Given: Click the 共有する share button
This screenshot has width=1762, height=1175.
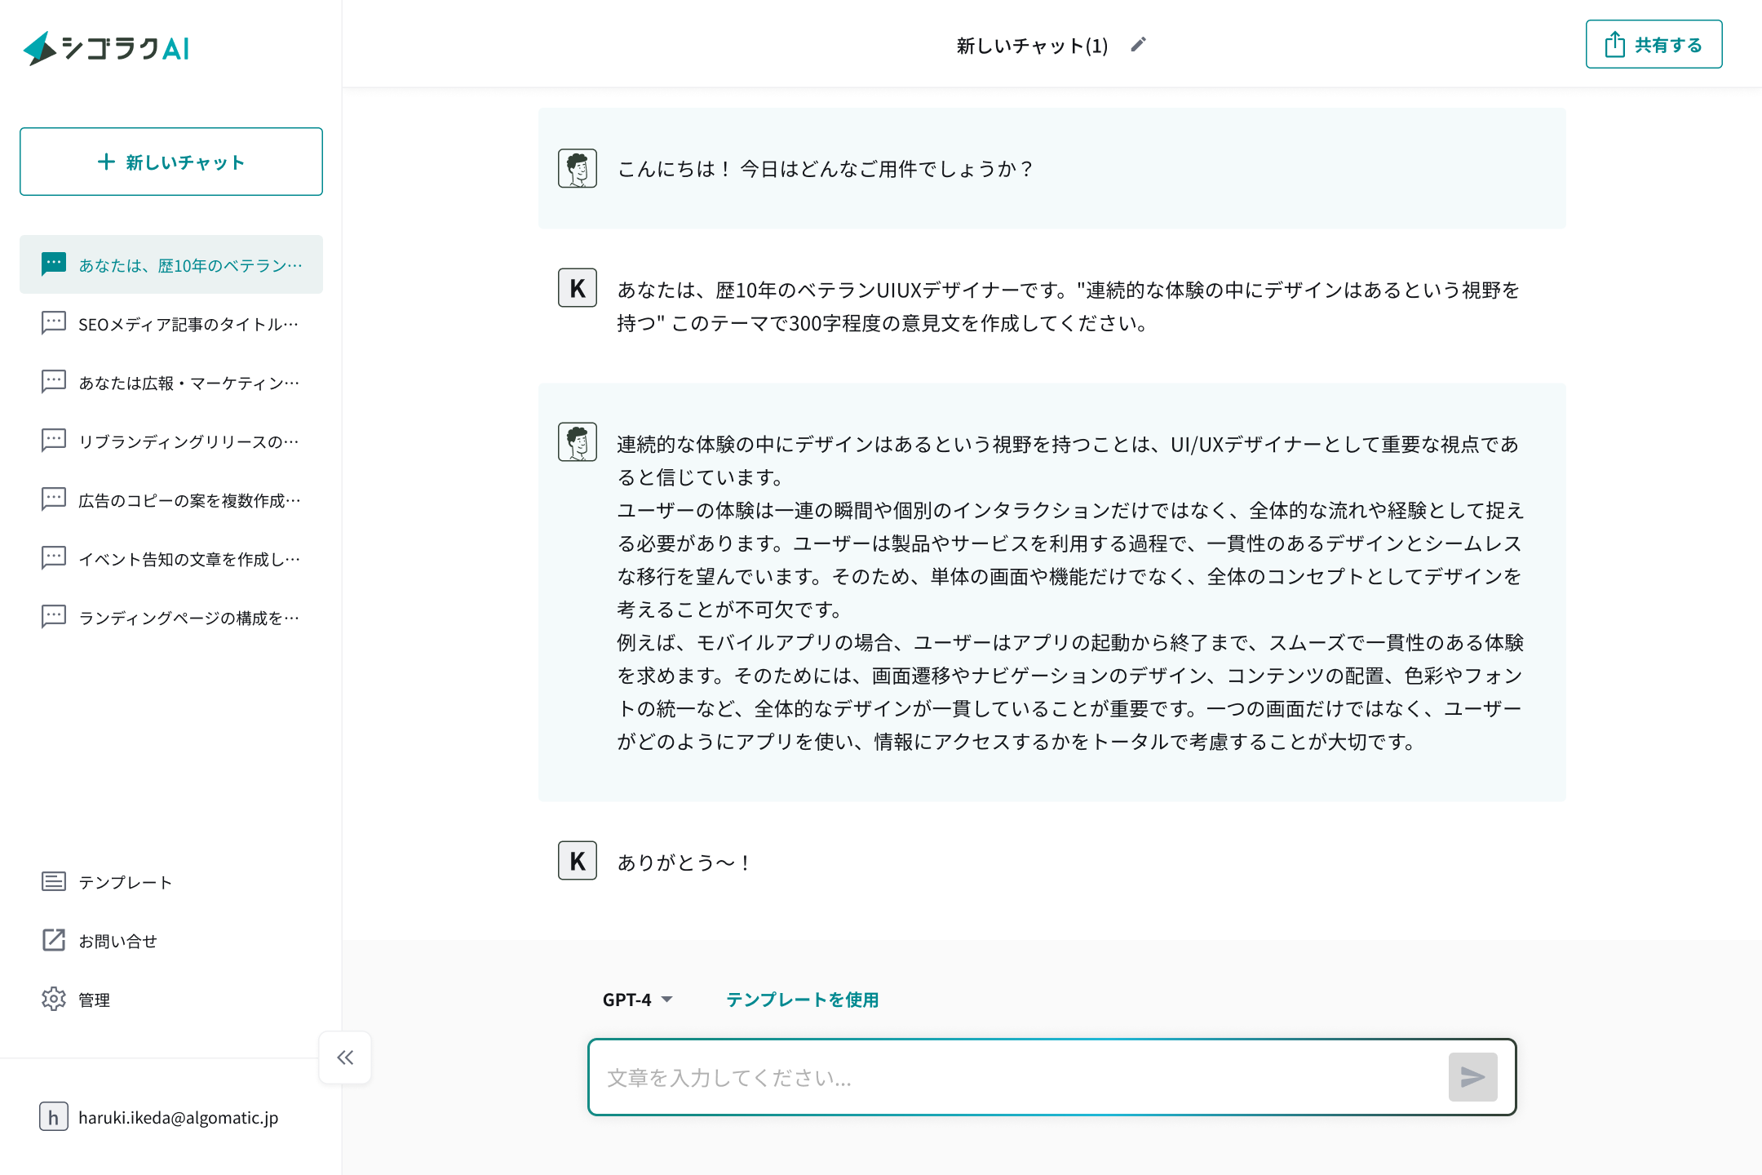Looking at the screenshot, I should point(1654,44).
